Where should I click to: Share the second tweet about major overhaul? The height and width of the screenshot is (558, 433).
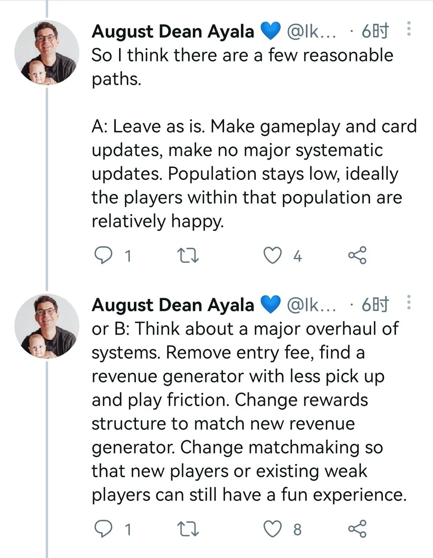357,529
